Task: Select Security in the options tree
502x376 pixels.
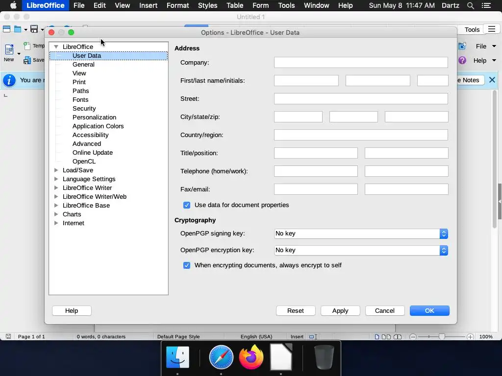Action: point(84,108)
